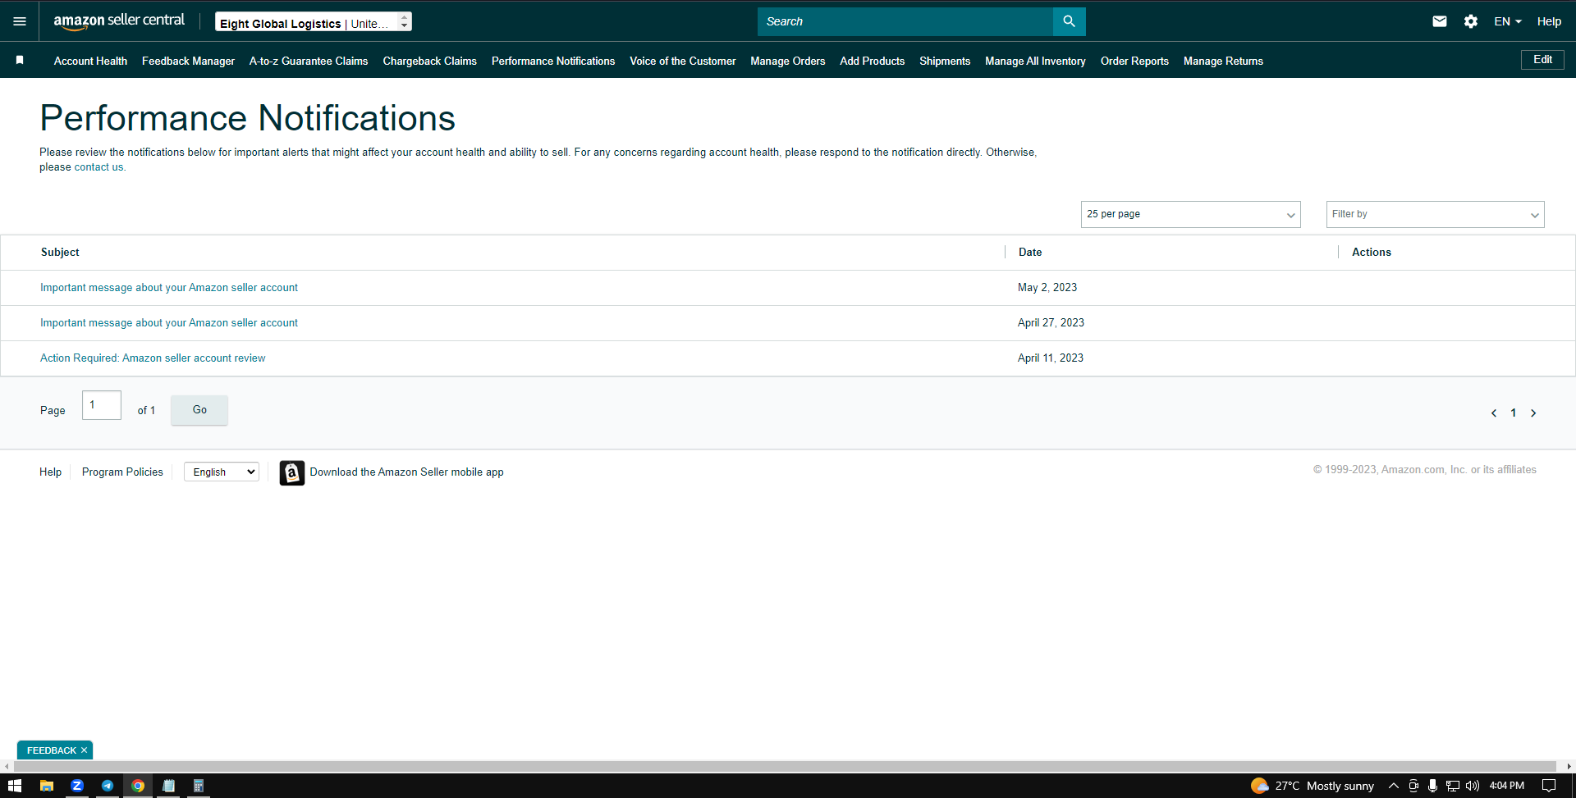Viewport: 1576px width, 798px height.
Task: Click the Page number input box
Action: pyautogui.click(x=102, y=405)
